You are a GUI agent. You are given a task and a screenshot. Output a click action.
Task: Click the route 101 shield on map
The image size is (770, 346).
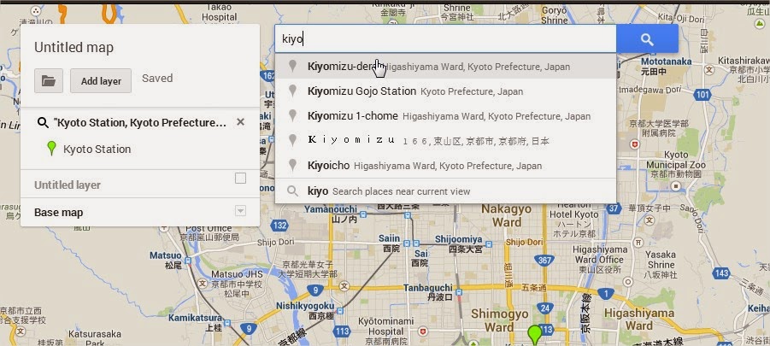[702, 93]
